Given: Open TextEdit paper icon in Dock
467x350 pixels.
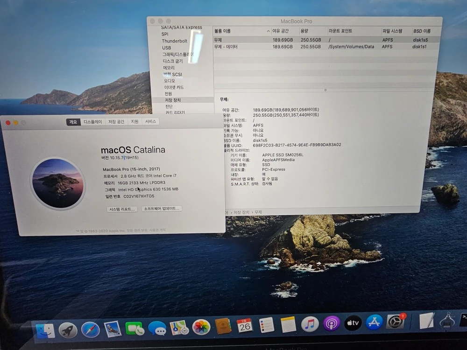Looking at the screenshot, I should pos(427,321).
